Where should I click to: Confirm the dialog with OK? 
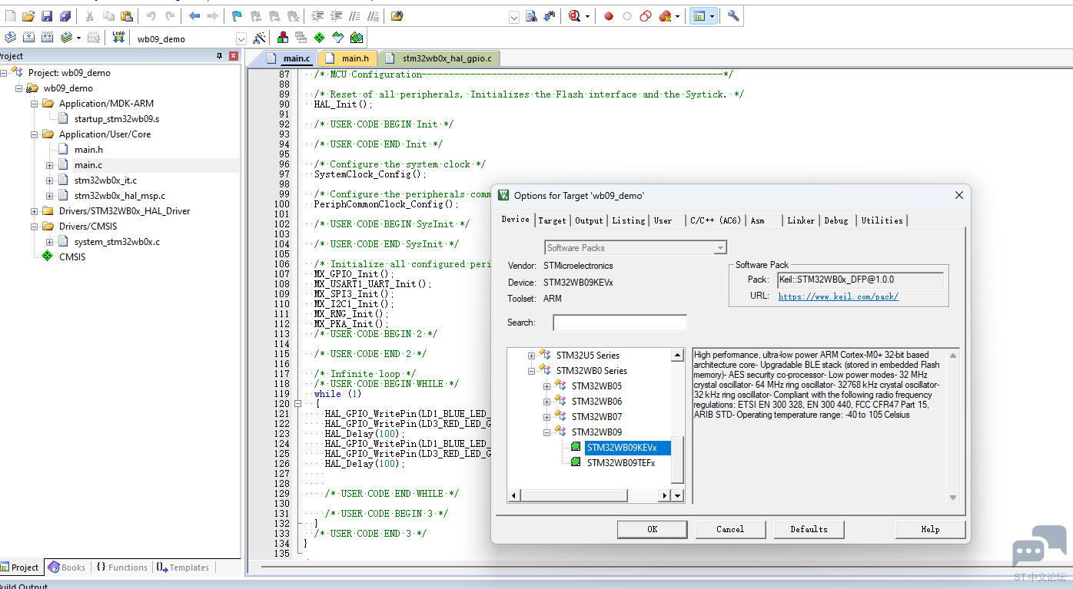pyautogui.click(x=652, y=529)
